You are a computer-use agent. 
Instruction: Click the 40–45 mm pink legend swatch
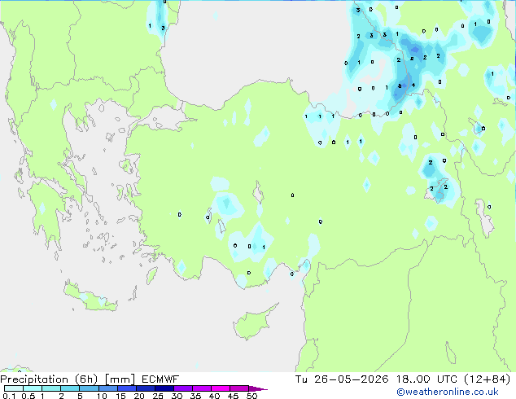(221, 388)
